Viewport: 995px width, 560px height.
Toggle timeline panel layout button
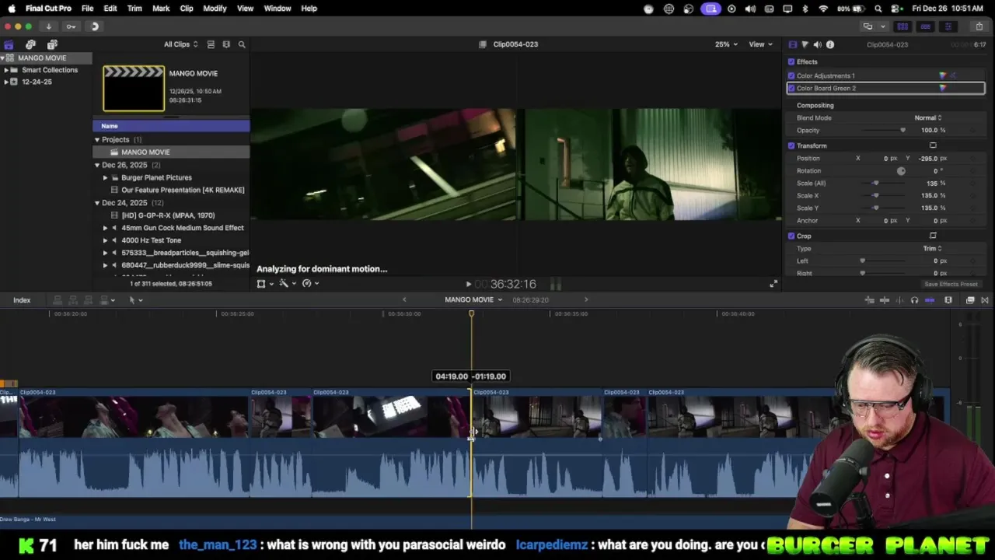[x=925, y=26]
